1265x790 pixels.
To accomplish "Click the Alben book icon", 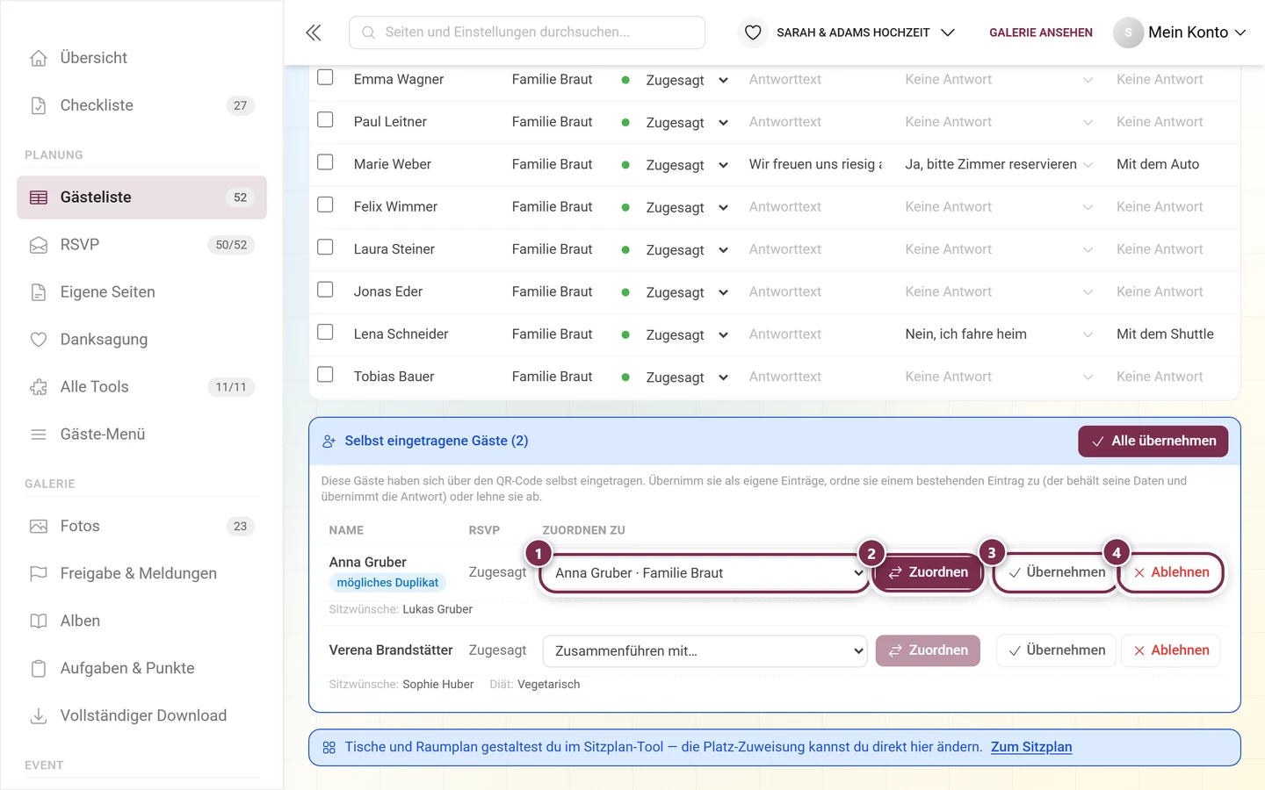I will (x=39, y=621).
